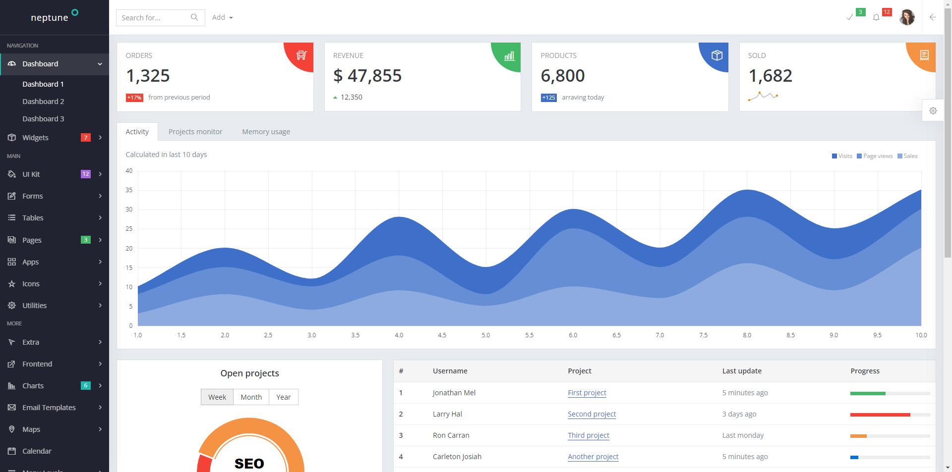Expand the Tables menu chevron
Image resolution: width=952 pixels, height=472 pixels.
100,217
